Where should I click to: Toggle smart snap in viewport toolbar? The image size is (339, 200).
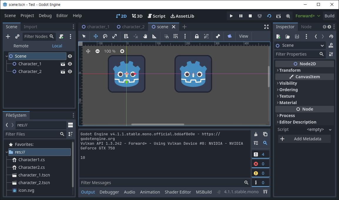166,36
